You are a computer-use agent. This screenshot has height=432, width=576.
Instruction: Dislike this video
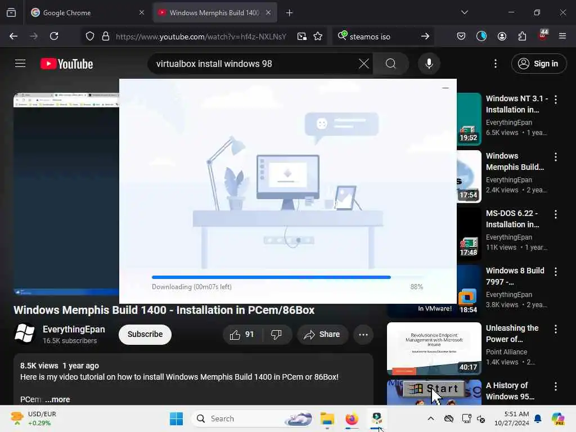(x=276, y=334)
